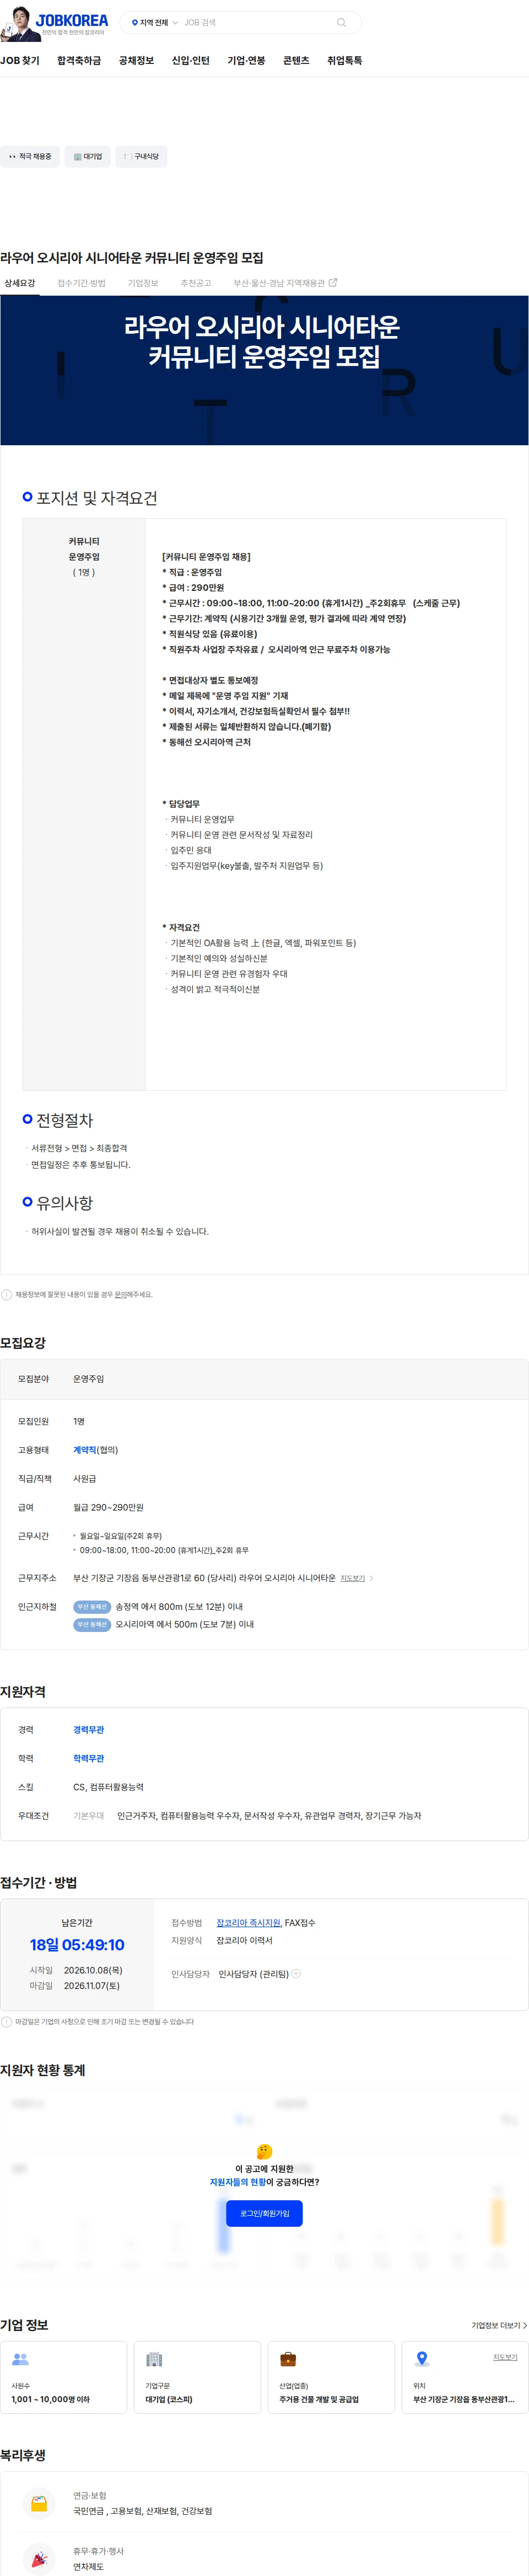Screen dimensions: 529x2576
Task: Select the 추천공고 tab
Action: tap(196, 283)
